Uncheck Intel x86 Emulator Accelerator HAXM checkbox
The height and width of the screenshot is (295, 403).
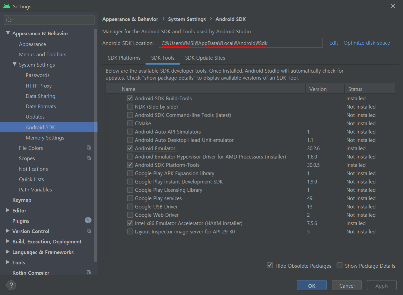click(130, 223)
